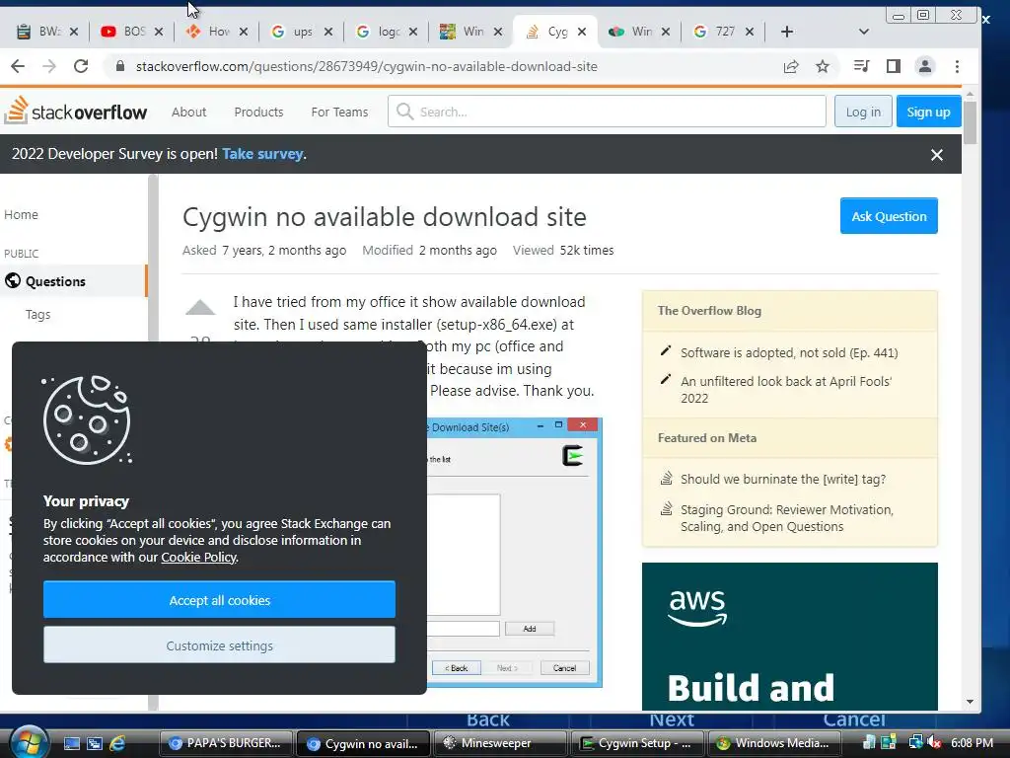The image size is (1010, 758).
Task: Click the muted volume tray icon
Action: pos(934,742)
